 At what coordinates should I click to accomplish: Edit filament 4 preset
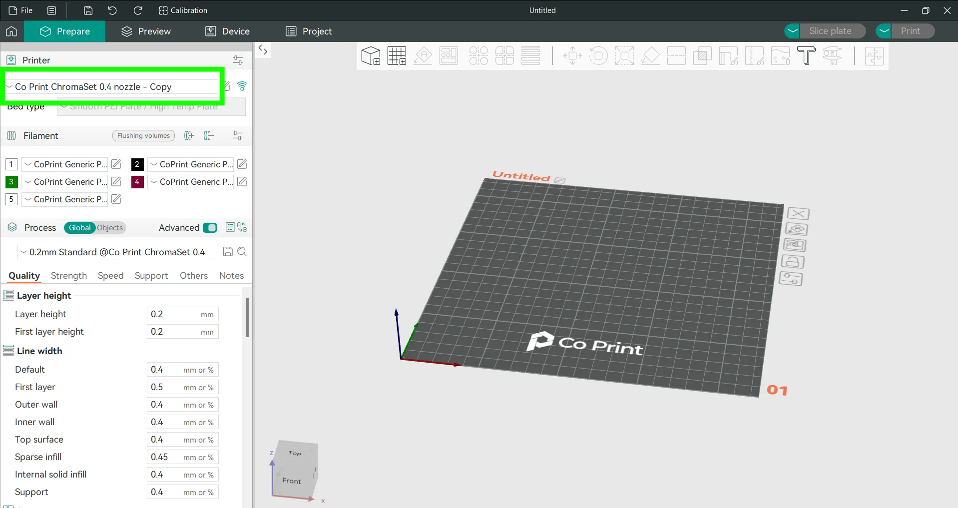pyautogui.click(x=242, y=181)
